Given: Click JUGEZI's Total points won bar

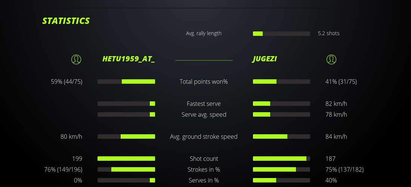Looking at the screenshot, I should coord(281,82).
